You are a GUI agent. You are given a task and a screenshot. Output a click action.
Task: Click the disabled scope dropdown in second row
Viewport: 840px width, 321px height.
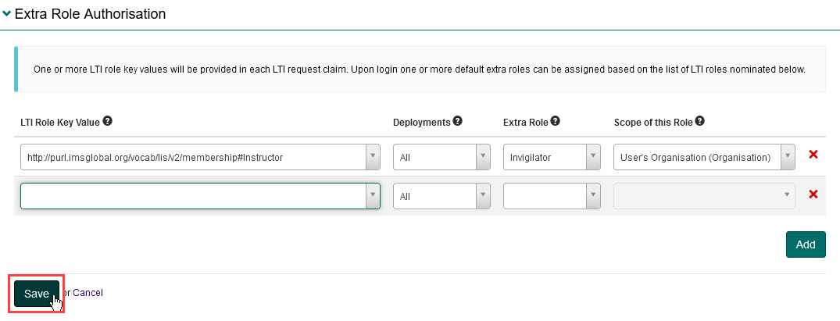pyautogui.click(x=704, y=196)
